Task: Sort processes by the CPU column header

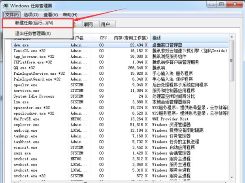Action: pyautogui.click(x=103, y=38)
